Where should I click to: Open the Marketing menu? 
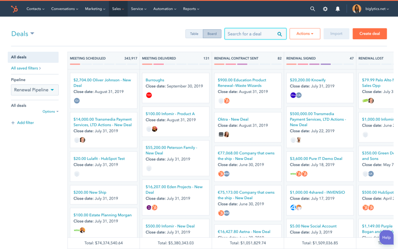point(95,9)
